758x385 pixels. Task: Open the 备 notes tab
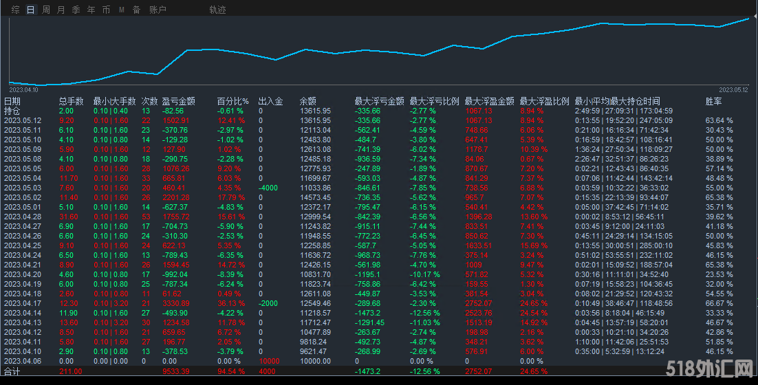point(136,10)
